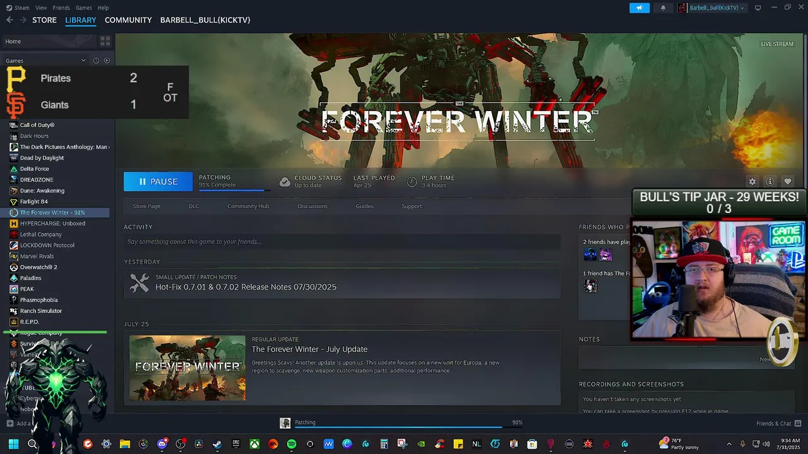Open the notifications bell

(x=663, y=8)
